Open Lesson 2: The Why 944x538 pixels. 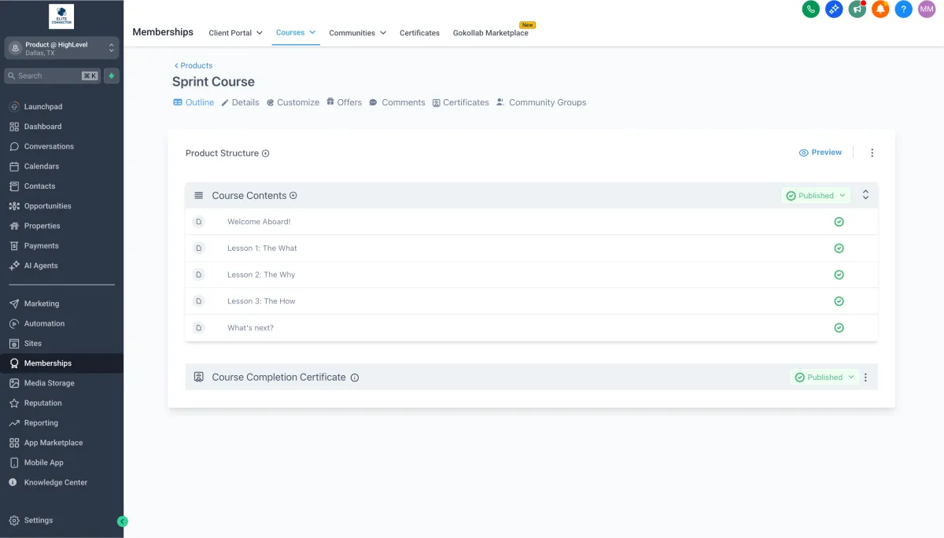pyautogui.click(x=261, y=275)
